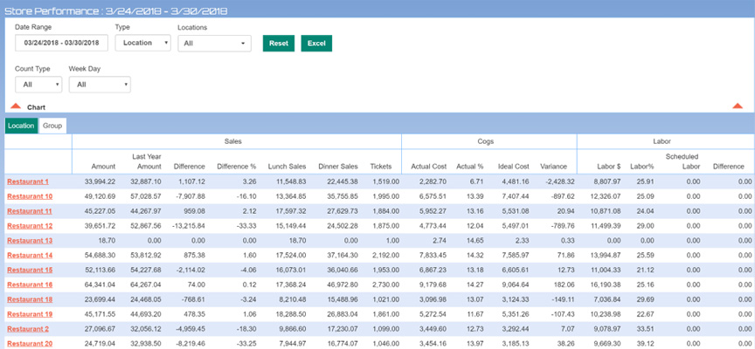Switch to the Group tab
Image resolution: width=755 pixels, height=349 pixels.
click(52, 126)
